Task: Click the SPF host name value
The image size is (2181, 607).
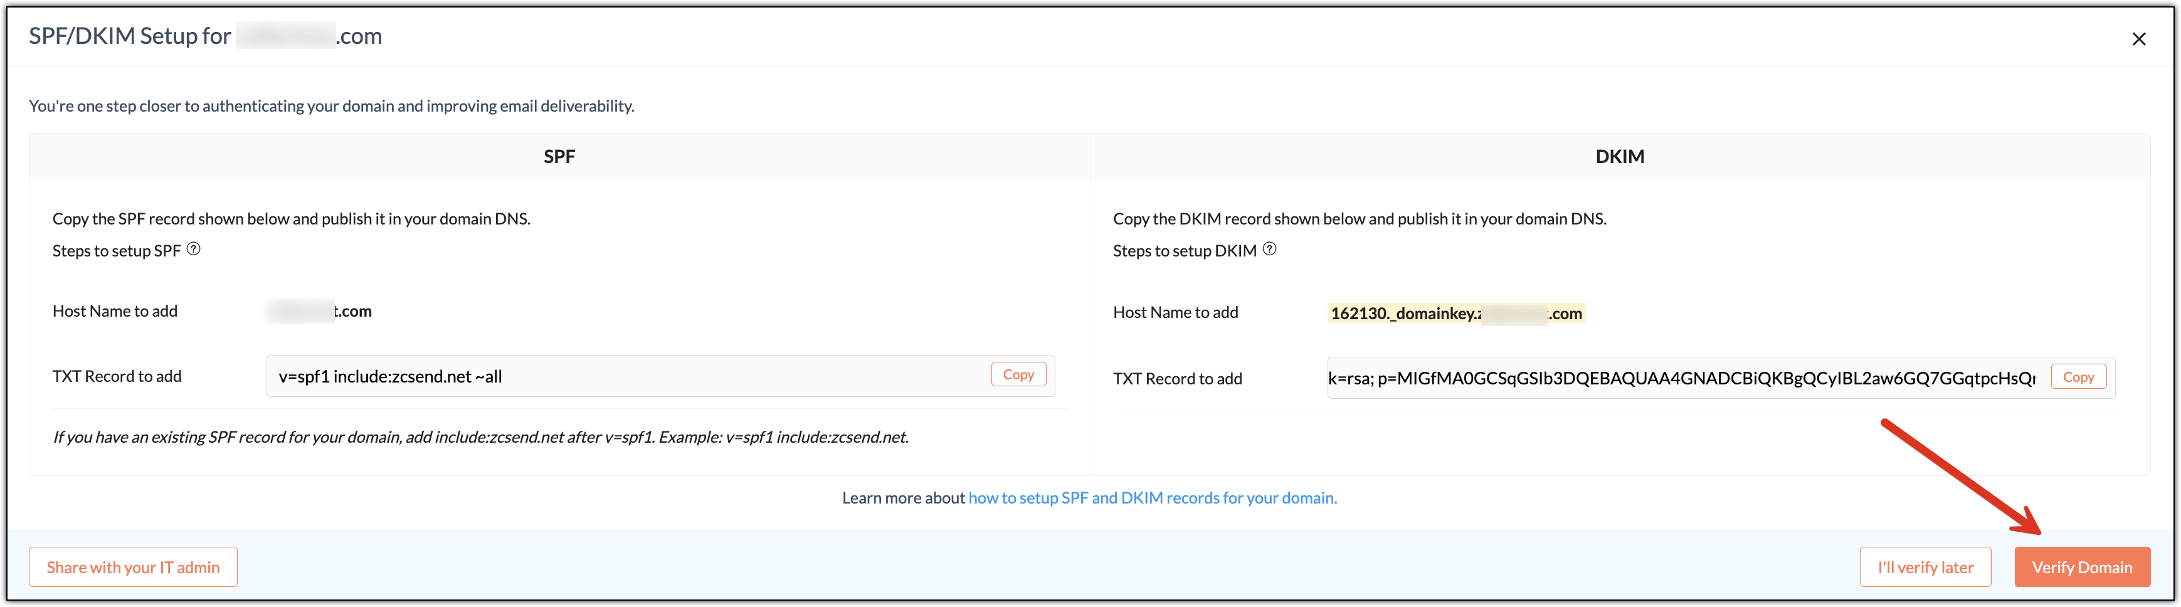Action: coord(319,310)
